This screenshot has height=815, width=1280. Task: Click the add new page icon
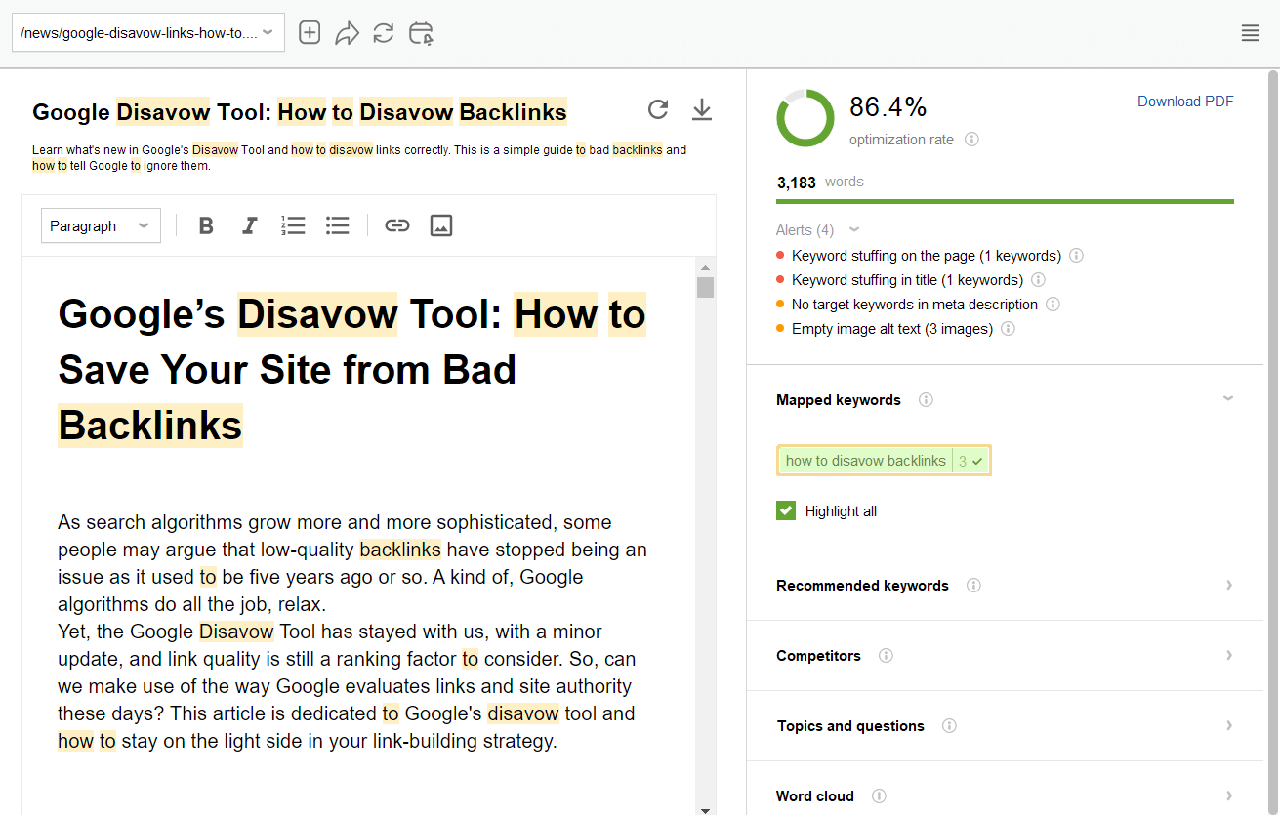[310, 33]
